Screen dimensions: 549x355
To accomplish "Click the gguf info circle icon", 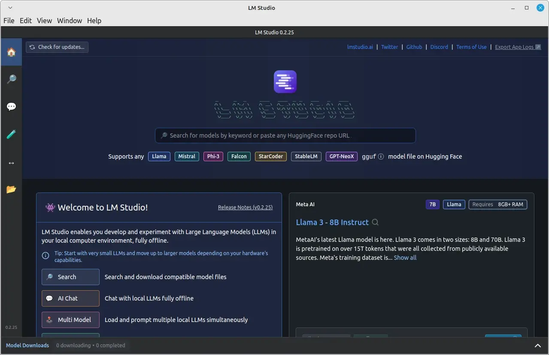I will (381, 156).
